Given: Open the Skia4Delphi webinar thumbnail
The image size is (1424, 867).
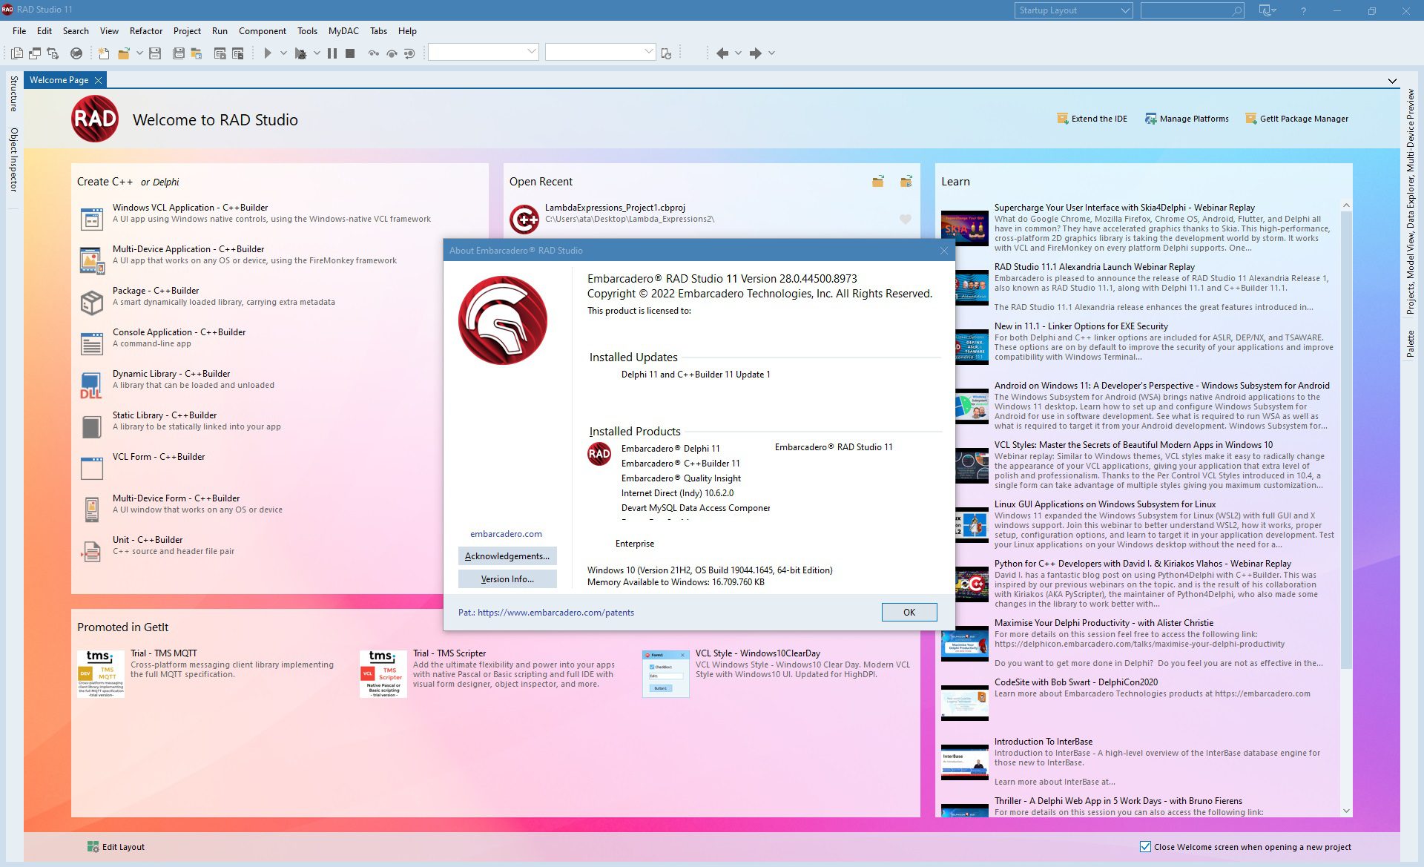Looking at the screenshot, I should 965,228.
